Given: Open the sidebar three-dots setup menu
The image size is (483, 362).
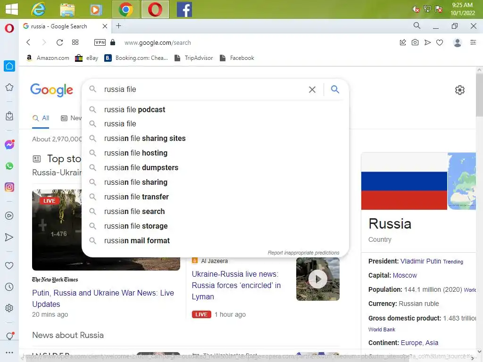Looking at the screenshot, I should pos(9,353).
